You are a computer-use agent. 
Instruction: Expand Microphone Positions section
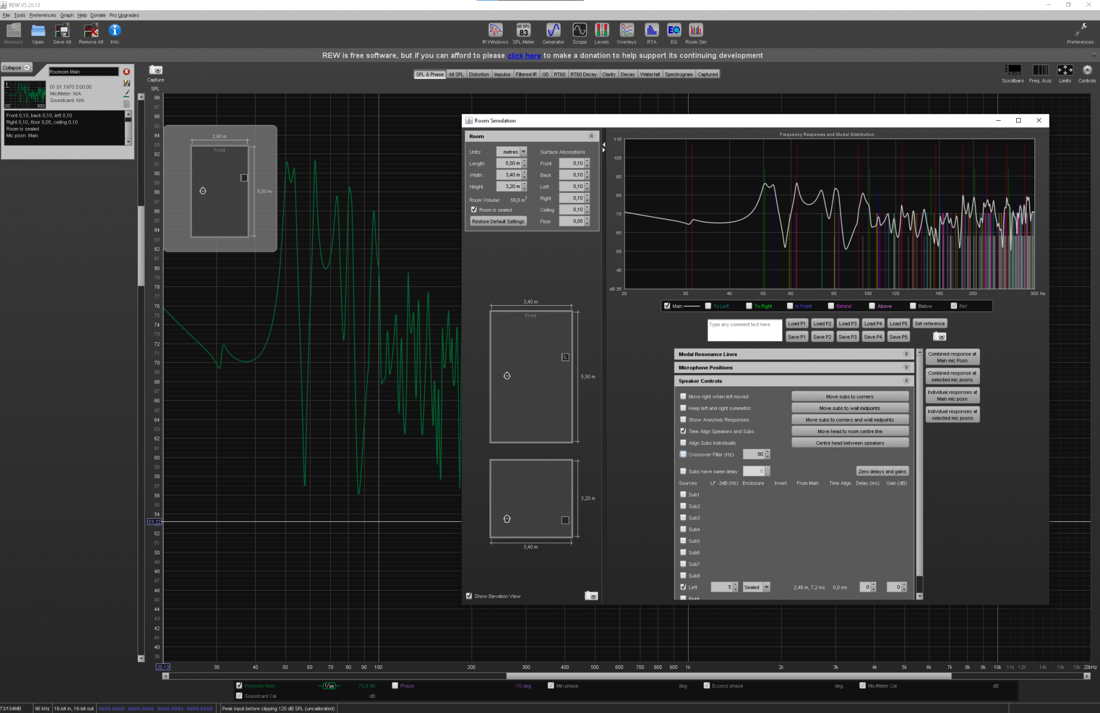coord(906,368)
